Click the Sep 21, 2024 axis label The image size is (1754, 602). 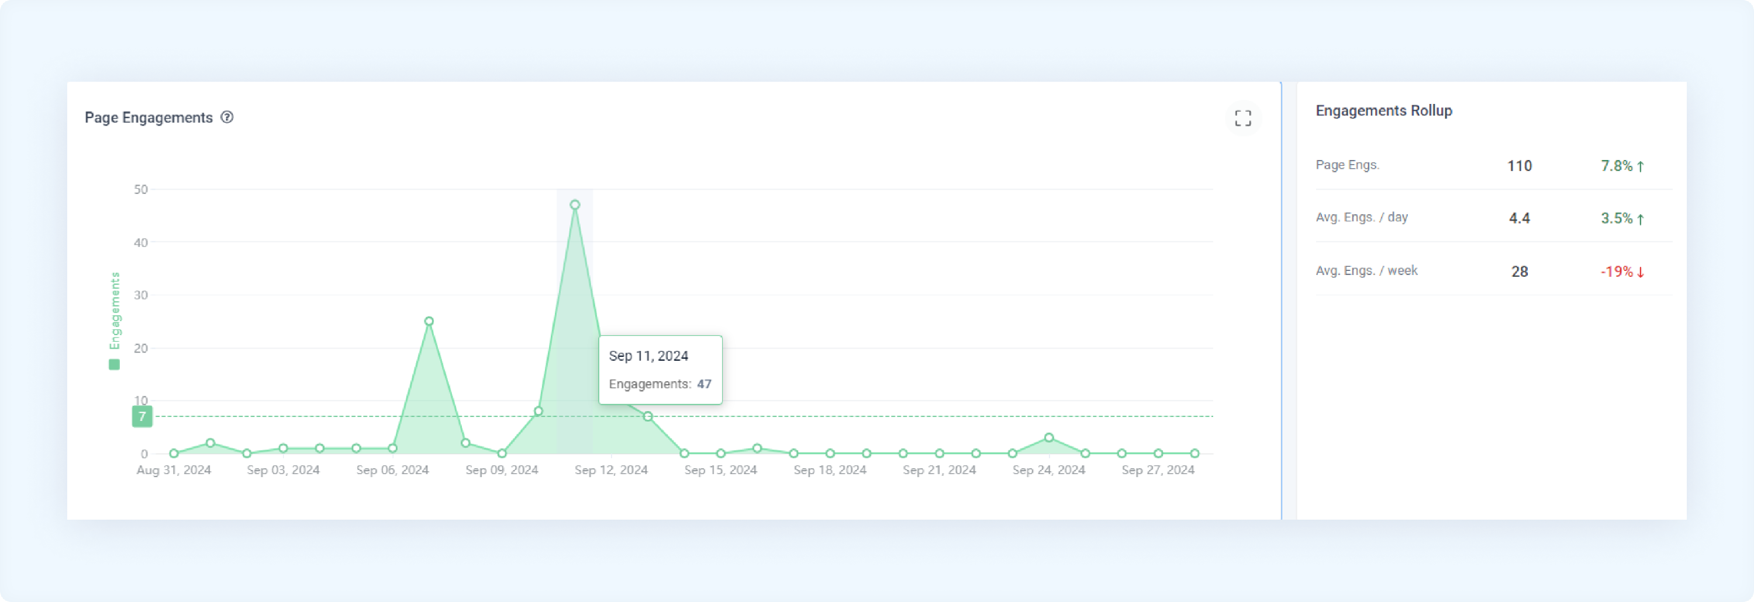pyautogui.click(x=939, y=470)
